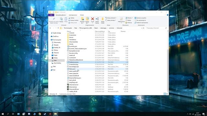Click the Wklej (paste) clipboard icon
The width and height of the screenshot is (207, 116).
click(x=66, y=19)
